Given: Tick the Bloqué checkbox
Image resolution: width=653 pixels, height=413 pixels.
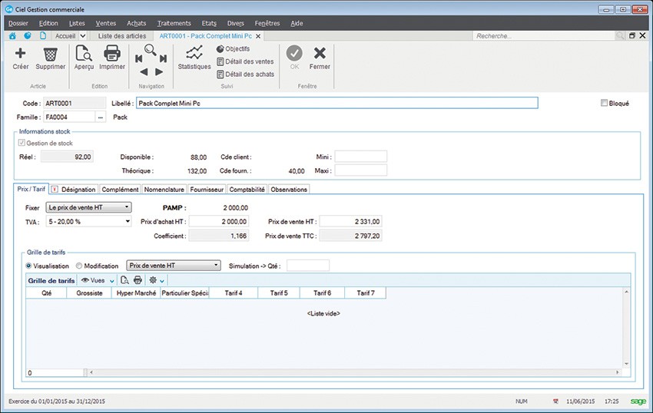Looking at the screenshot, I should 605,103.
